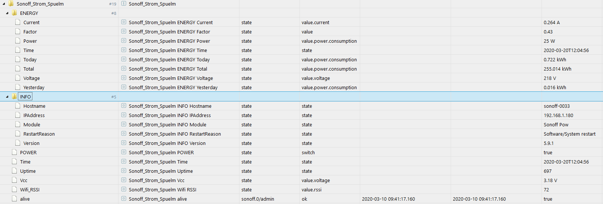Click the 255.014 kWh total value
The width and height of the screenshot is (603, 204).
(x=558, y=69)
